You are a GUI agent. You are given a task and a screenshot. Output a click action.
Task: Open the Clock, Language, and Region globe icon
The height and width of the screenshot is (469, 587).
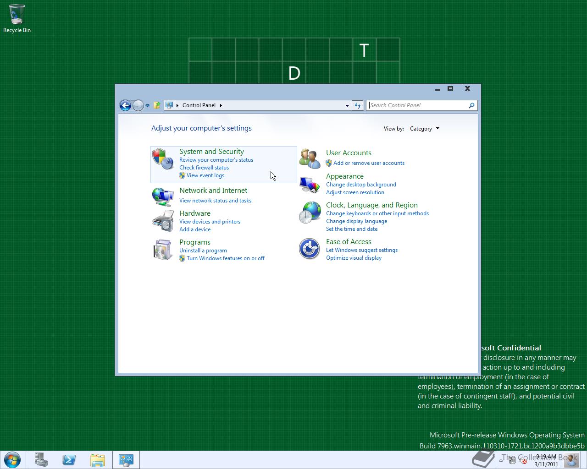pos(310,213)
